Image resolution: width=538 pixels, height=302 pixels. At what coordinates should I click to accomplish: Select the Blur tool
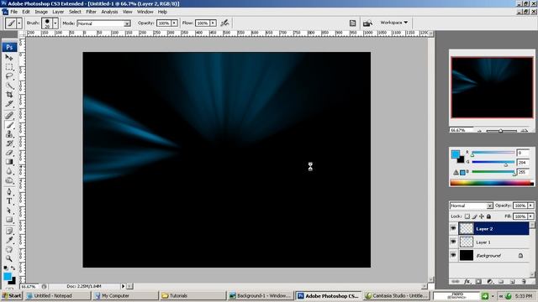pos(9,171)
